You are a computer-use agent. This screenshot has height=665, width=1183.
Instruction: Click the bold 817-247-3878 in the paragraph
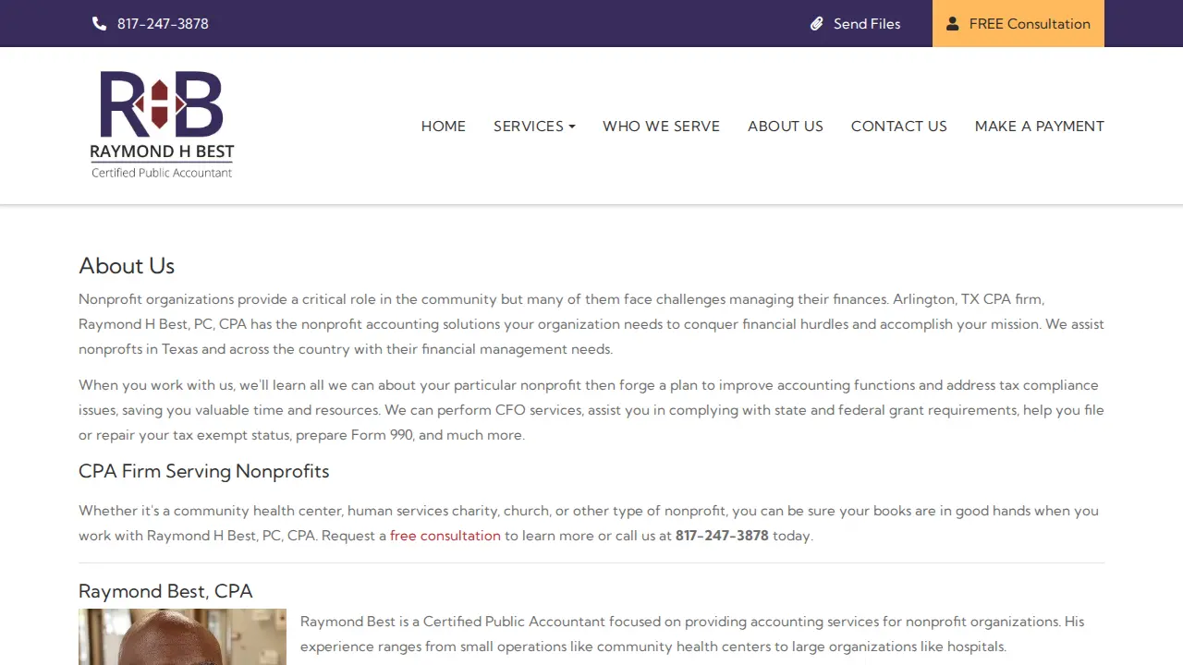tap(722, 536)
